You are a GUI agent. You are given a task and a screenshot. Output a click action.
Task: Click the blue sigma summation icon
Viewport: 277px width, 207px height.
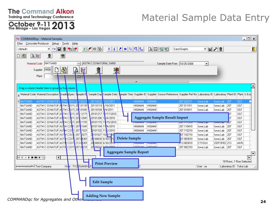point(109,49)
